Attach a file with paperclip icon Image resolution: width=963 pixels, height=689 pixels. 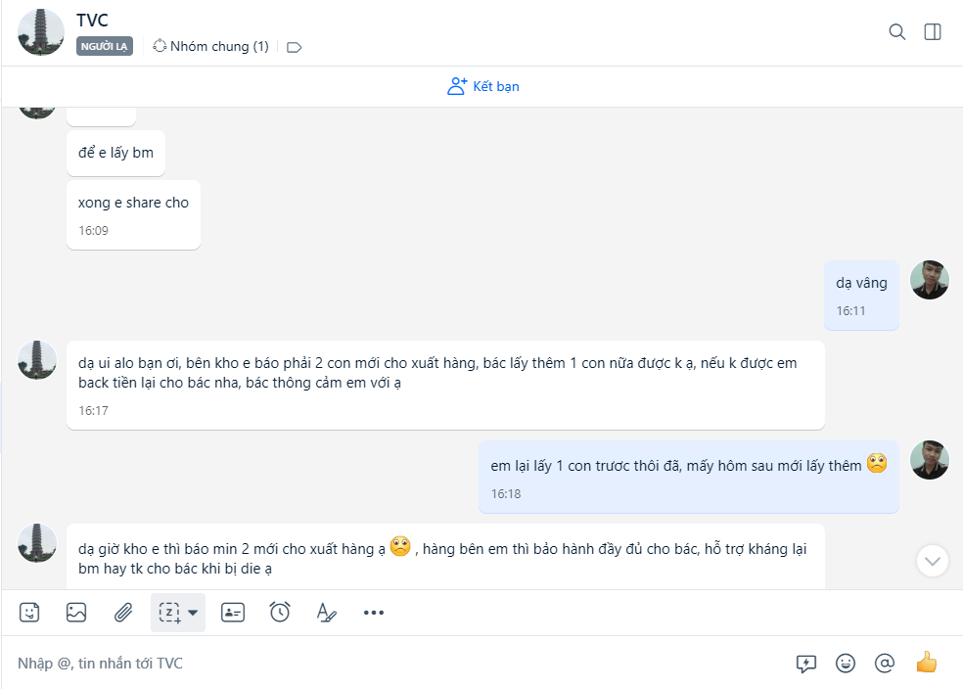[123, 613]
